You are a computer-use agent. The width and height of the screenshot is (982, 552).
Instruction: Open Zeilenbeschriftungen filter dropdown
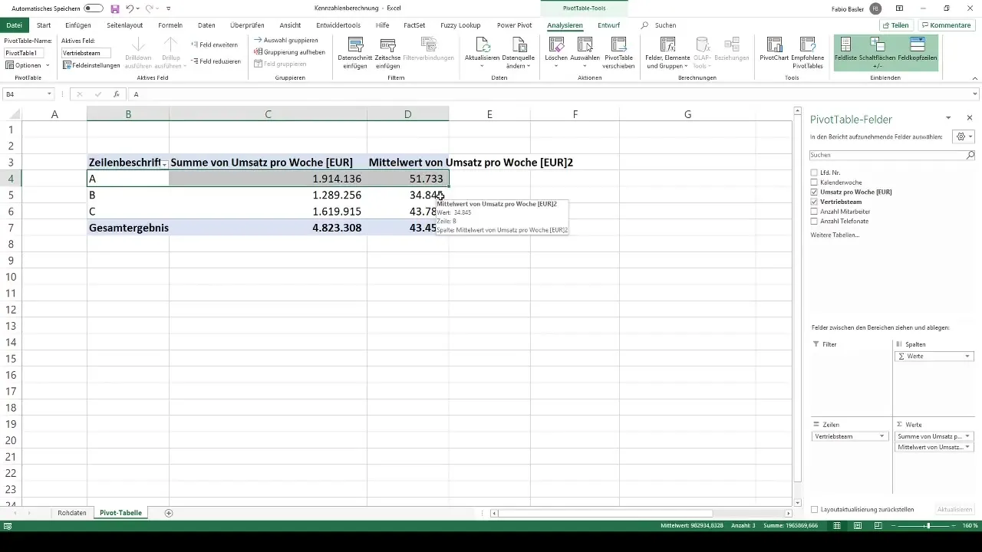click(164, 163)
